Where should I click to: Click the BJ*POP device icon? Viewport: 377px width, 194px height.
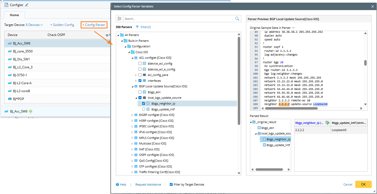pos(10,99)
